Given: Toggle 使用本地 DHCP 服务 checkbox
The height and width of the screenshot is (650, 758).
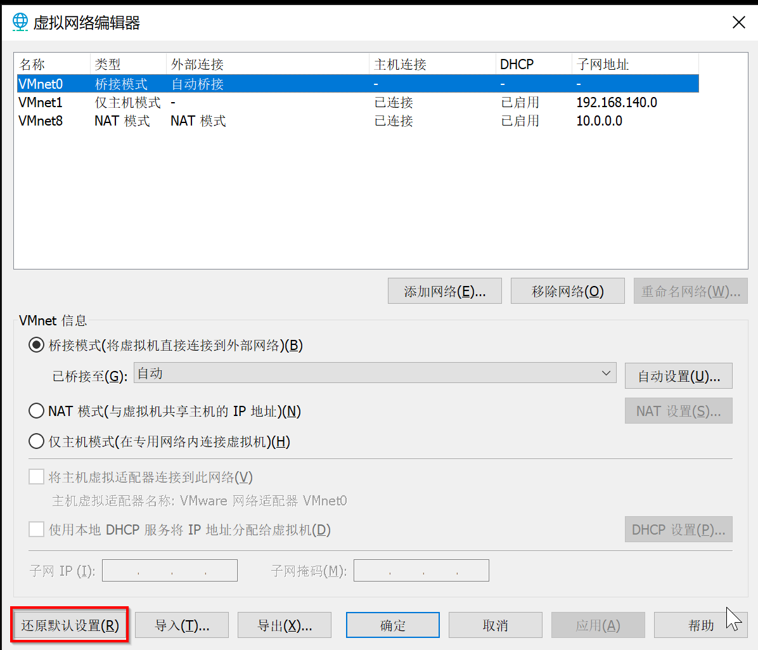Looking at the screenshot, I should [x=36, y=530].
